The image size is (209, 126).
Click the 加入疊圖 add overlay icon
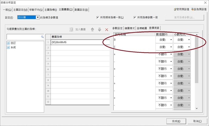pyautogui.click(x=71, y=29)
